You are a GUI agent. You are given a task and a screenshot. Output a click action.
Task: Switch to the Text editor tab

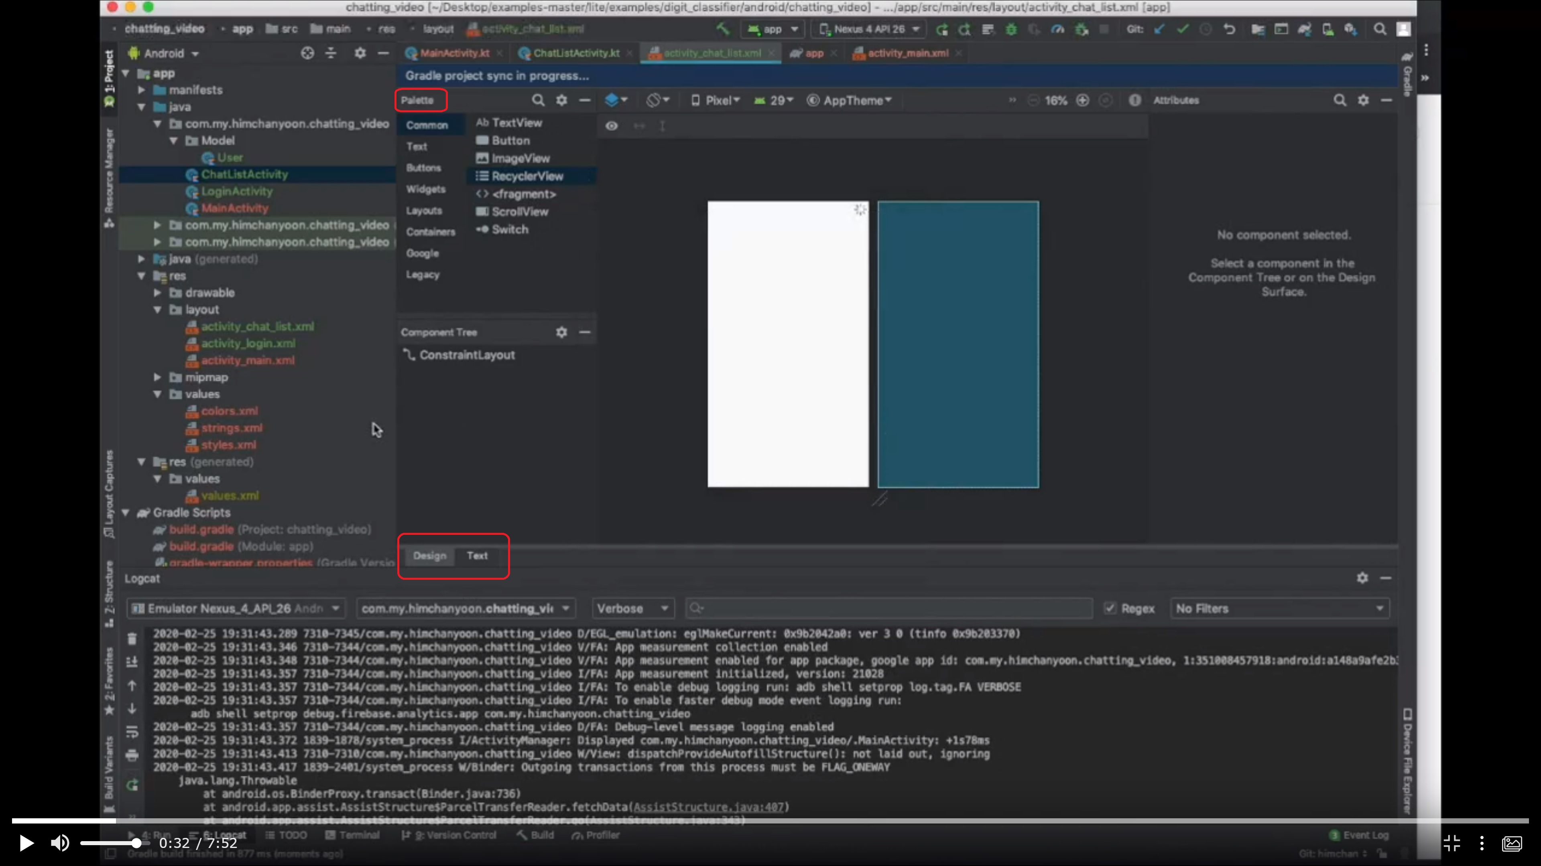point(477,556)
